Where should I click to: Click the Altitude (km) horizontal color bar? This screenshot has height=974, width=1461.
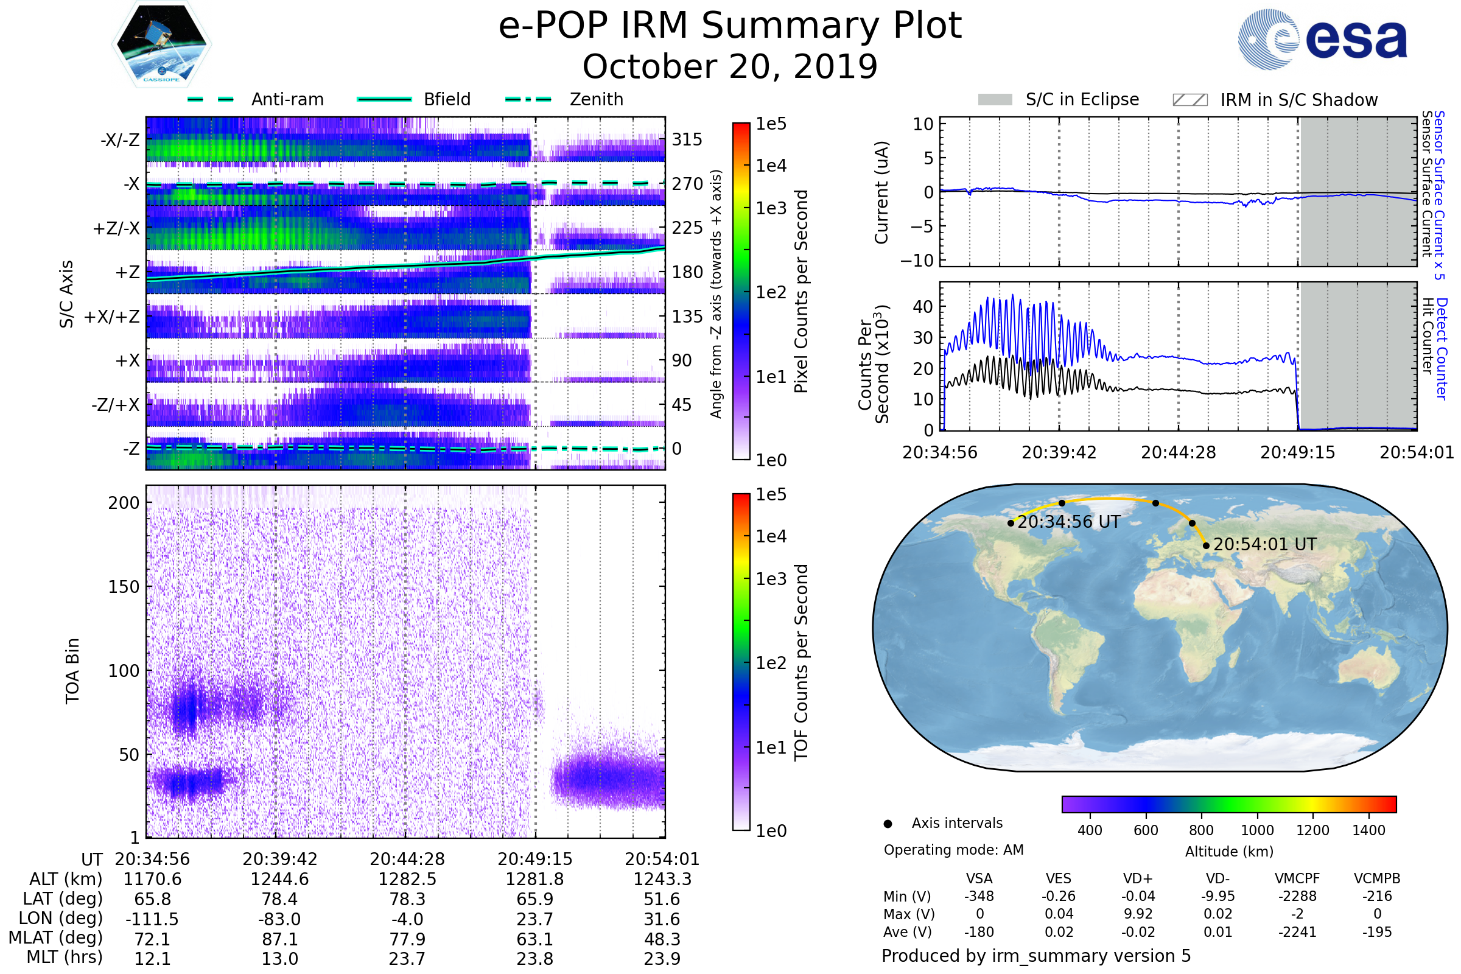(1228, 804)
